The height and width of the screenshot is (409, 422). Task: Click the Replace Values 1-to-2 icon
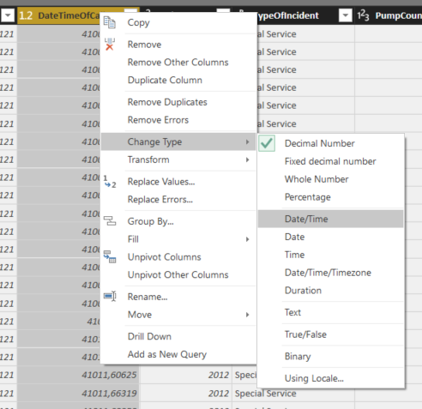tap(110, 182)
